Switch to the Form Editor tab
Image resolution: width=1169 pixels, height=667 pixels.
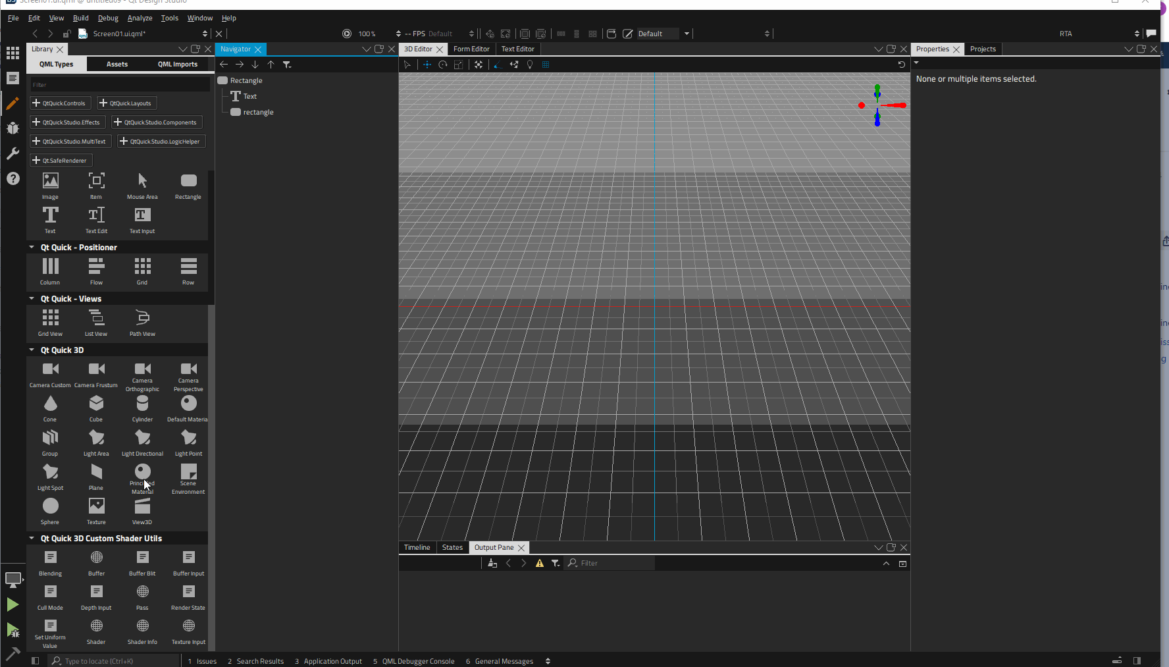coord(471,49)
